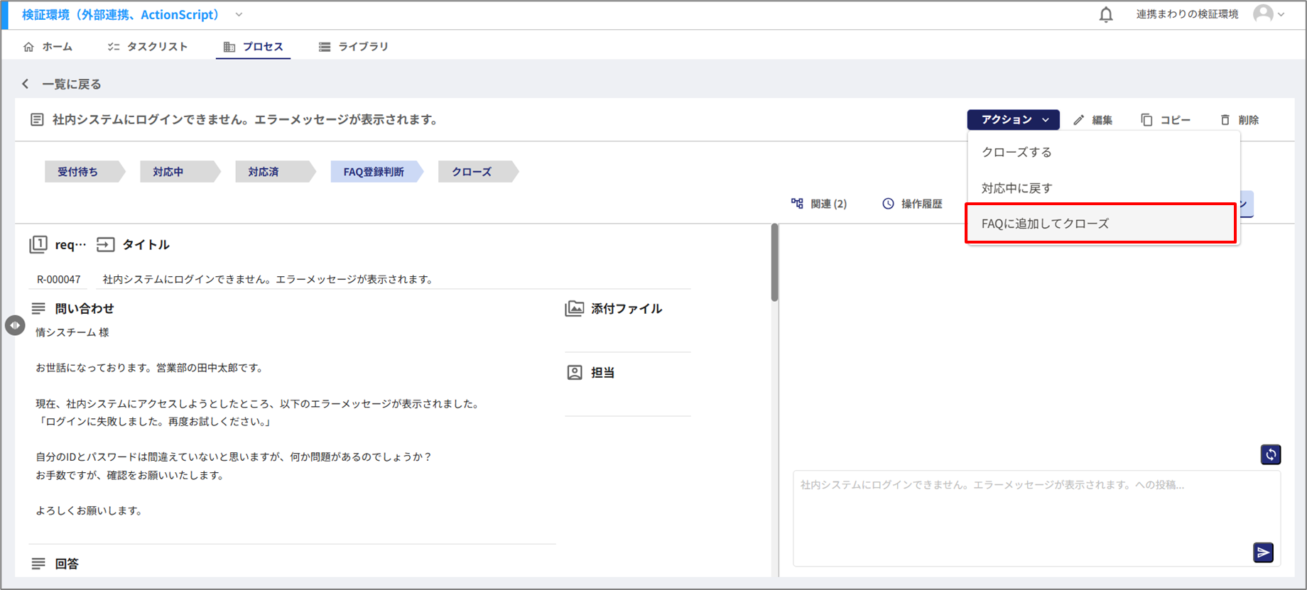Image resolution: width=1307 pixels, height=590 pixels.
Task: Click the send message arrow icon
Action: coord(1263,552)
